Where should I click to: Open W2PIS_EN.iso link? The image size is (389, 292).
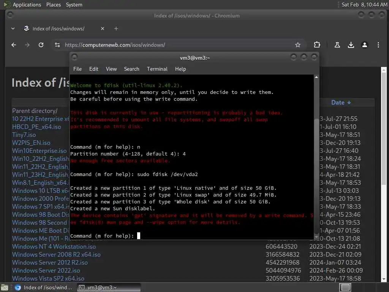31,143
